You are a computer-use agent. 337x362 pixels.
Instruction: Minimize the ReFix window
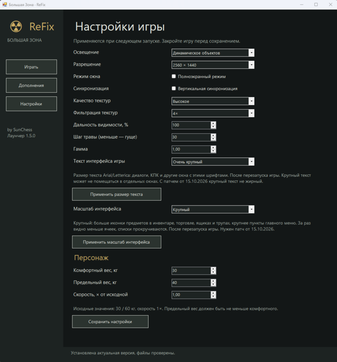302,5
